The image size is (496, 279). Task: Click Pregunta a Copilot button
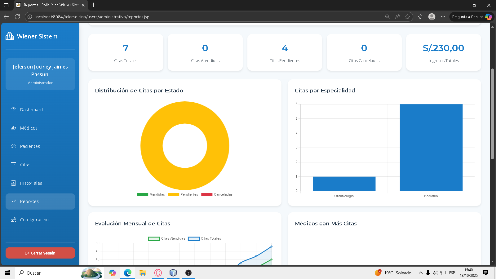pyautogui.click(x=472, y=17)
